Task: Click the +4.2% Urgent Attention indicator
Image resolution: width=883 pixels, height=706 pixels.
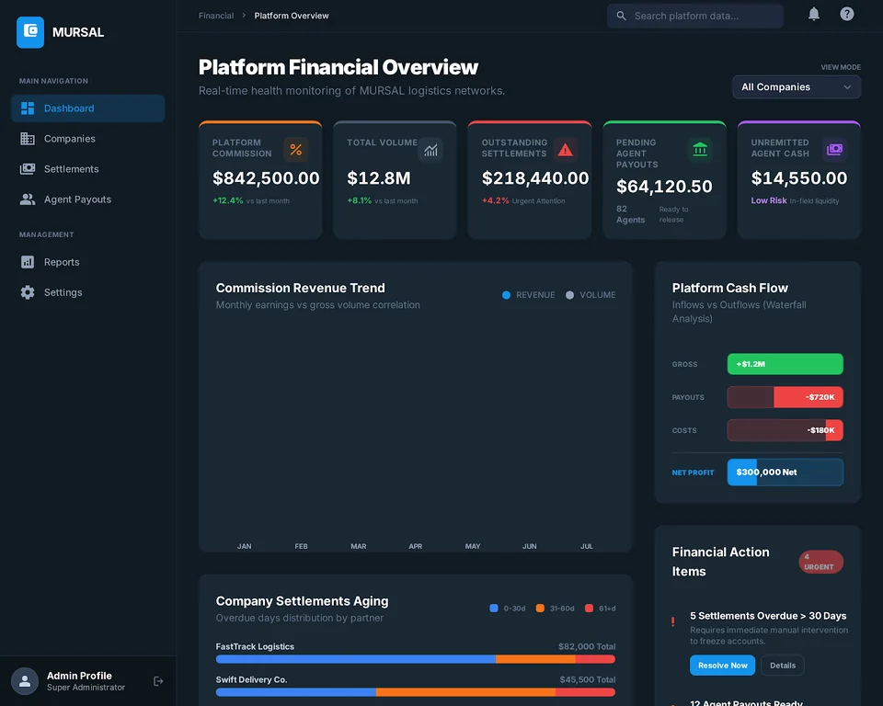Action: (523, 200)
